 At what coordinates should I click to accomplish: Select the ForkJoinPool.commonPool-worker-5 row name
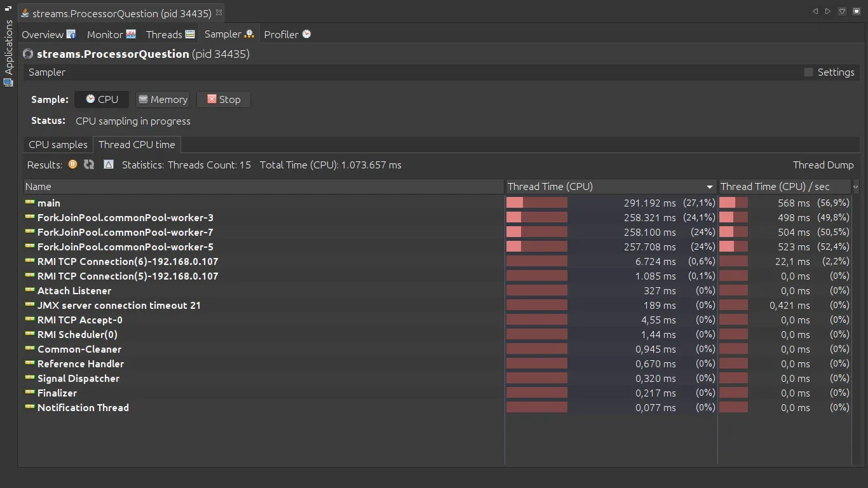[125, 247]
